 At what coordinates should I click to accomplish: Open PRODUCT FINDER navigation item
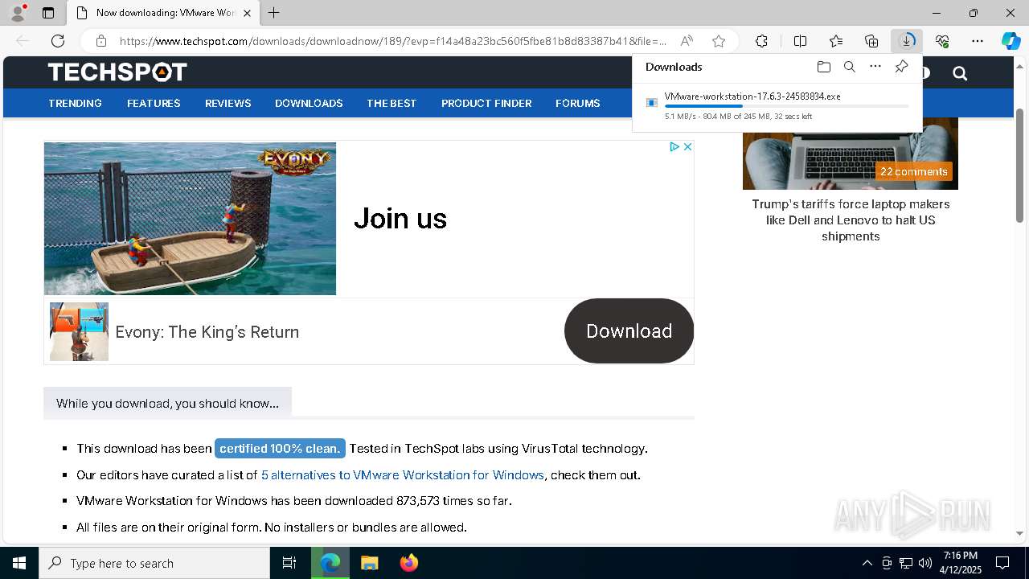(x=486, y=103)
